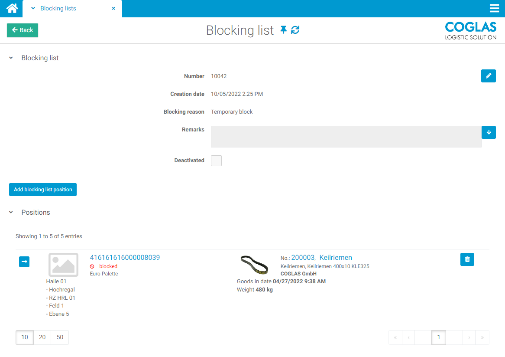
Task: Pin the Blocking list view
Action: coord(283,30)
